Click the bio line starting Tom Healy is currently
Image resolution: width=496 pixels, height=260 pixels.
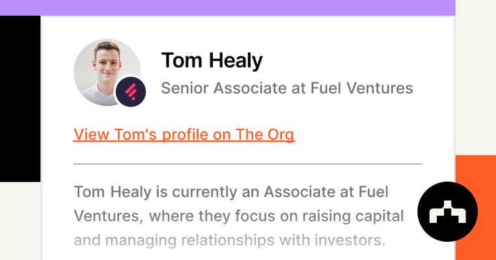click(x=231, y=192)
